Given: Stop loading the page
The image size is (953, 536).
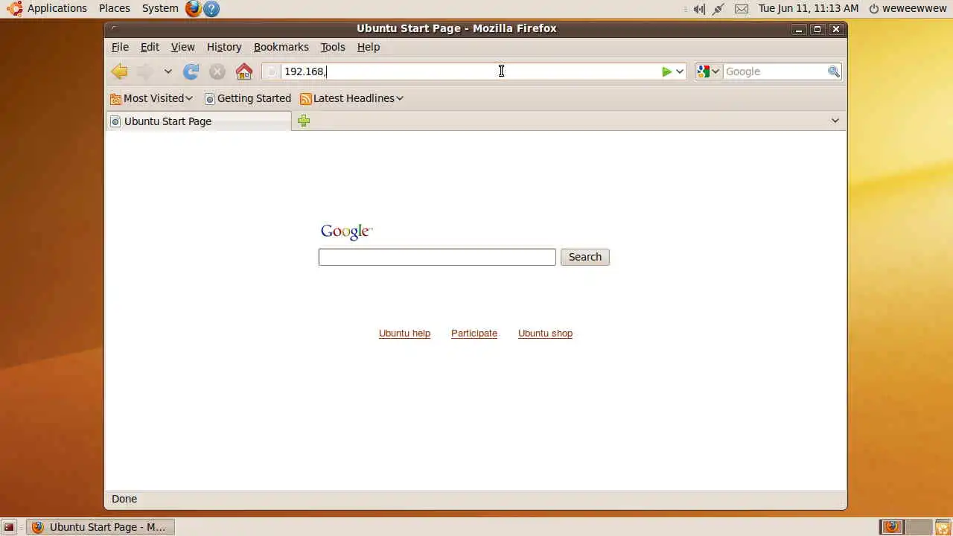Looking at the screenshot, I should pos(217,71).
